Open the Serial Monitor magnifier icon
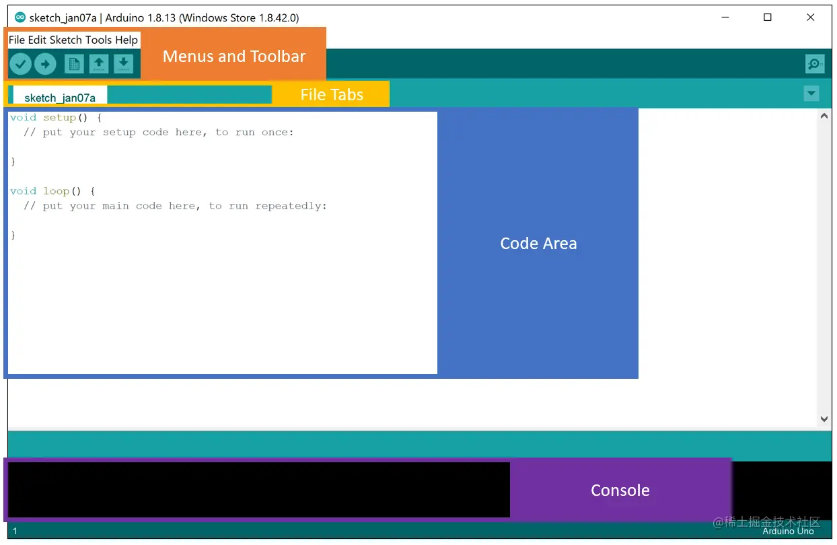 (x=814, y=63)
